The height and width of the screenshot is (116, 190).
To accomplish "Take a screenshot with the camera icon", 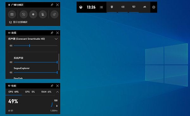I will click(x=12, y=14).
